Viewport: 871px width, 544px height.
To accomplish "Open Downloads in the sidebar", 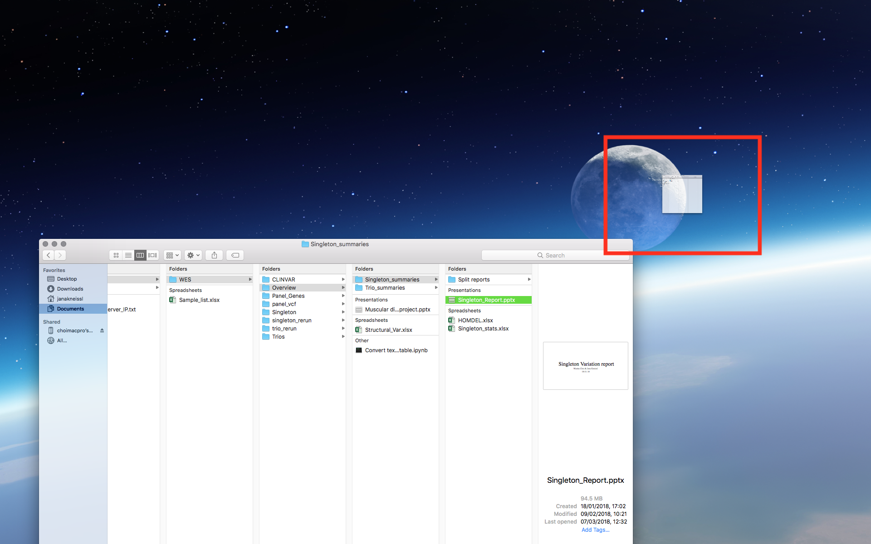I will coord(70,289).
